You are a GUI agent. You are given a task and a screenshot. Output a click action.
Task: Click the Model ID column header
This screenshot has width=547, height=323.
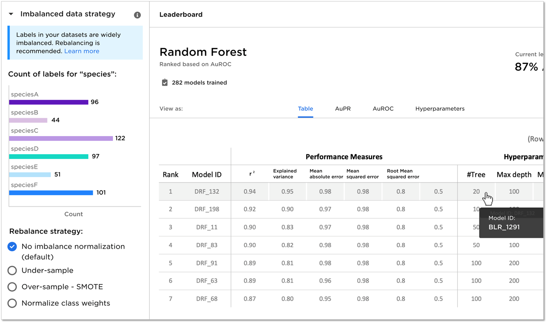click(x=207, y=175)
